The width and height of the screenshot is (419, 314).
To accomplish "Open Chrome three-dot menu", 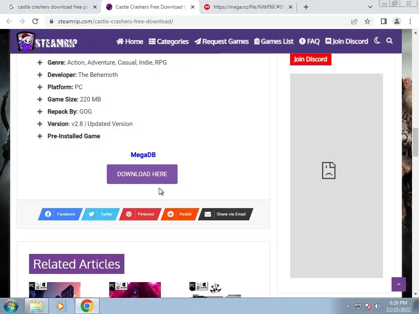I will pos(410,21).
